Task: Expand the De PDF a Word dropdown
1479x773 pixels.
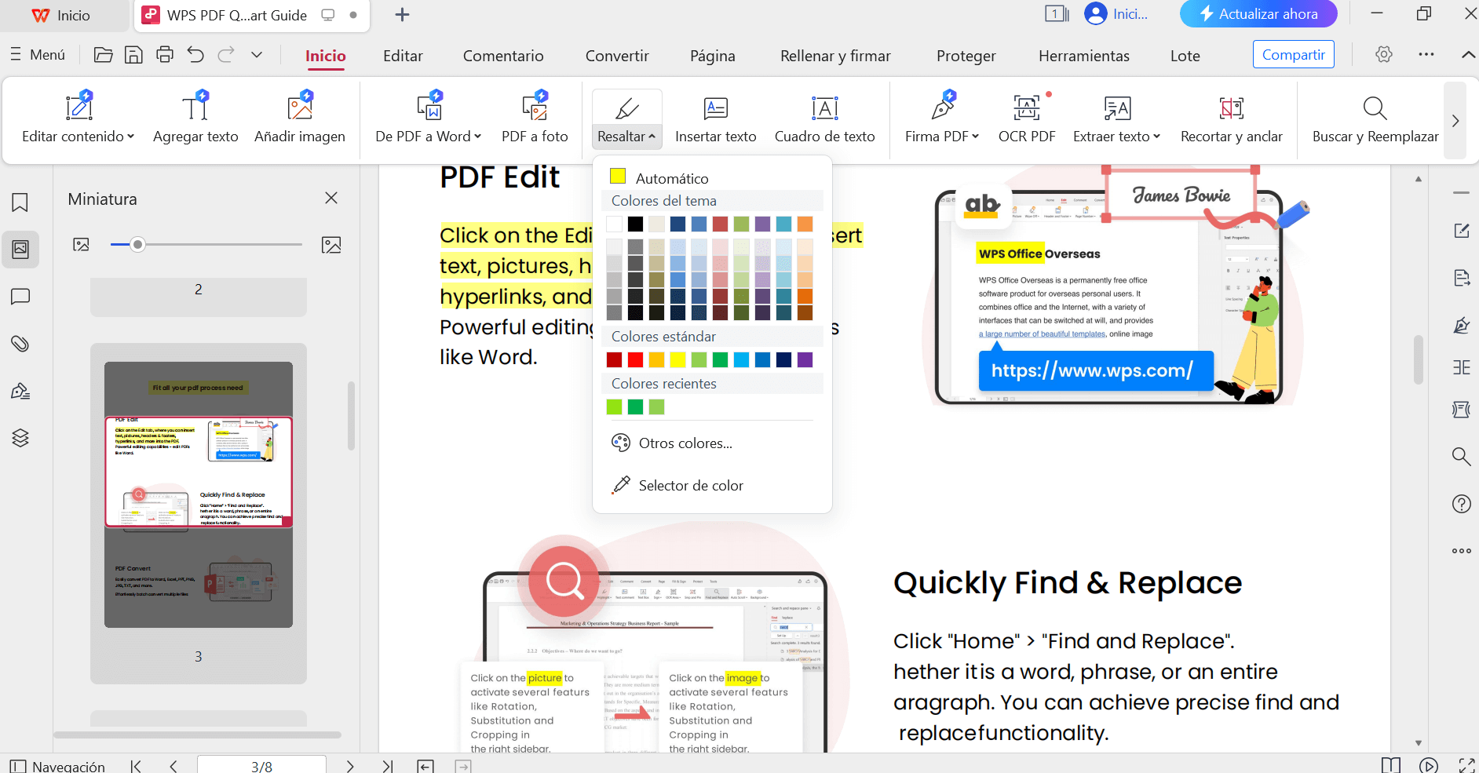Action: [477, 137]
